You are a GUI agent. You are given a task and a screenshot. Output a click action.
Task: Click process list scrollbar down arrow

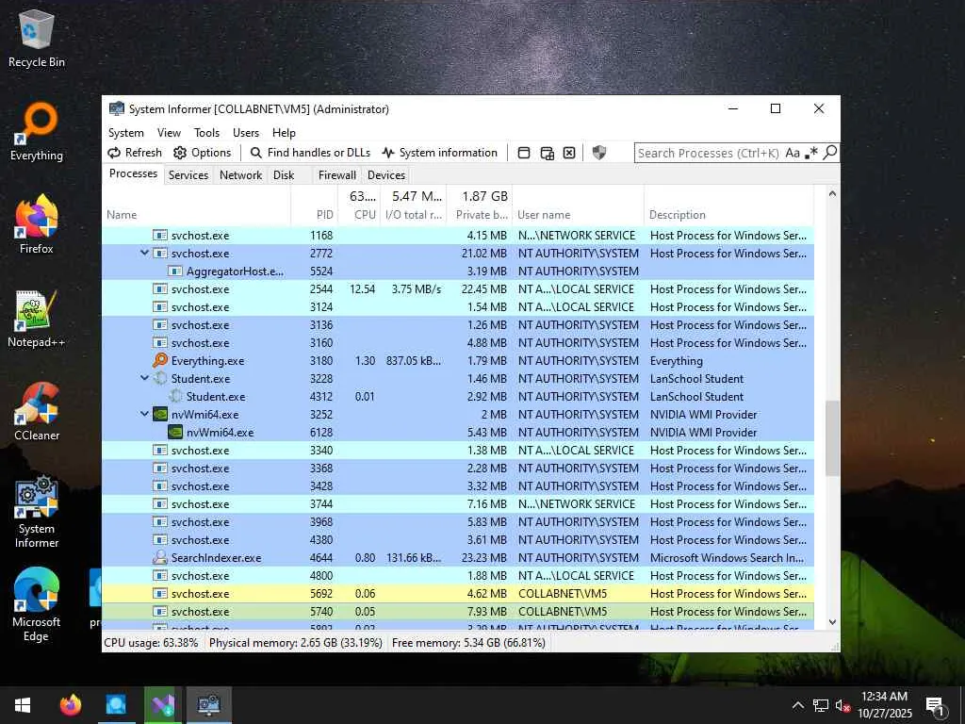[x=832, y=622]
